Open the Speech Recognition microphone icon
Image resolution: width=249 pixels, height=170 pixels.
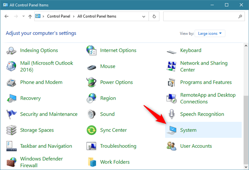pos(171,114)
